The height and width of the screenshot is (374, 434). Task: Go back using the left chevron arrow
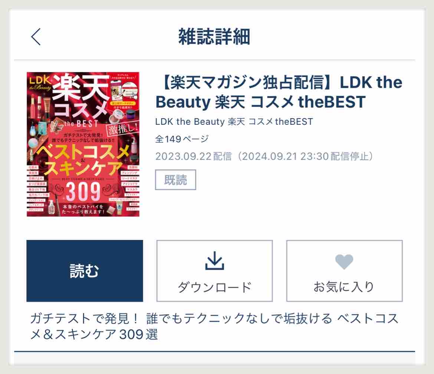[x=36, y=36]
